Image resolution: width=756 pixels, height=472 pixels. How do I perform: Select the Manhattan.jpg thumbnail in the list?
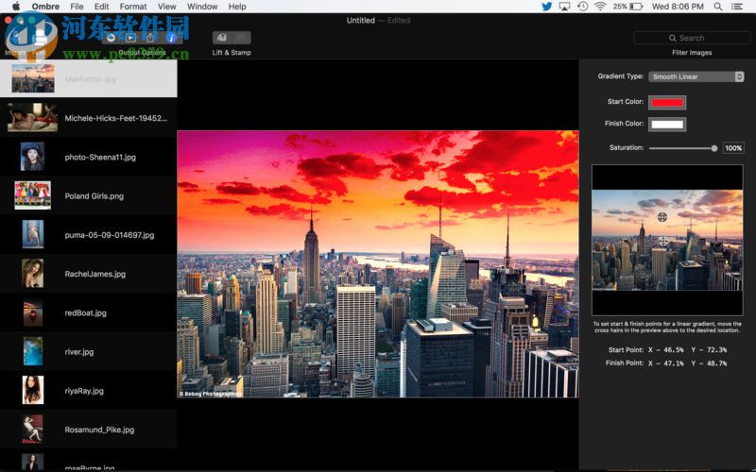click(x=33, y=78)
